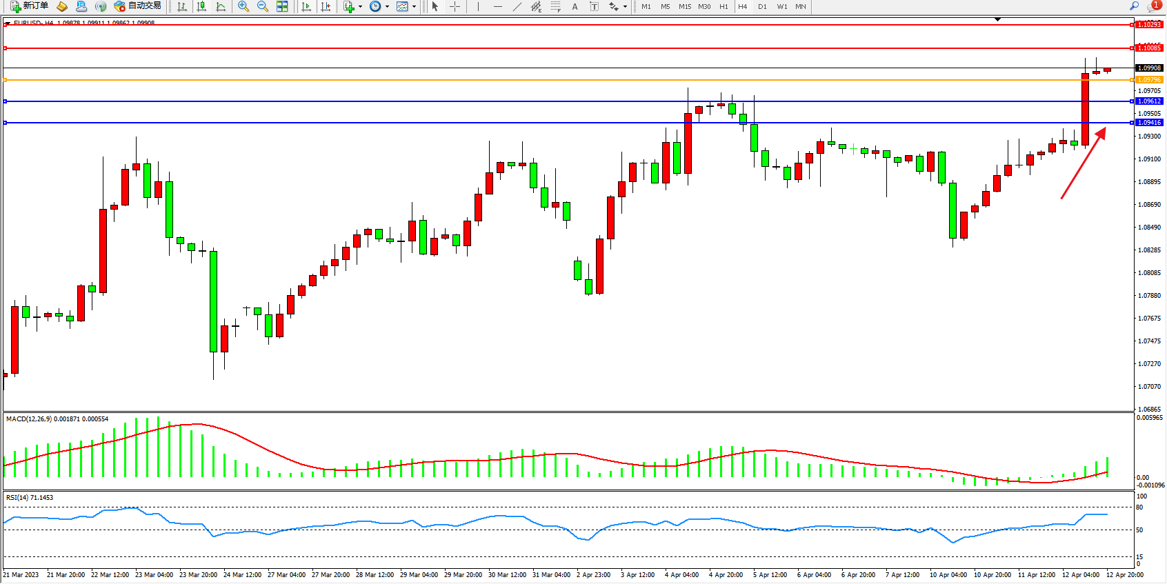Screen dimensions: 1167x584
Task: Switch to the D1 timeframe
Action: pyautogui.click(x=762, y=6)
